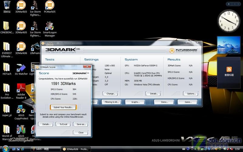Screen dimensions: 243x152
Task: Click the Save as button
Action: (81, 124)
